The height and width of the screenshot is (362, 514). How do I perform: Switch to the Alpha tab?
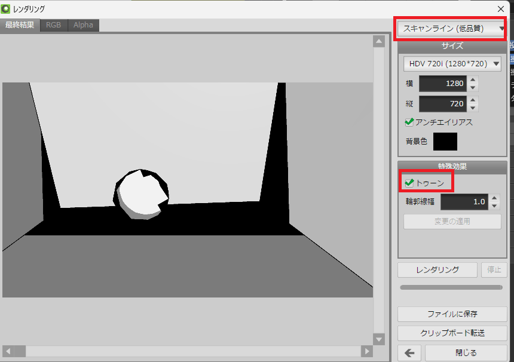pos(83,25)
